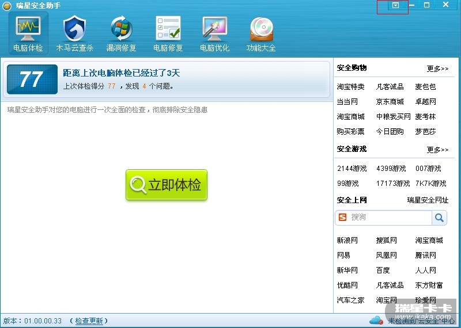461x328 pixels.
Task: Open the 淘宝网 link
Action: 386,300
